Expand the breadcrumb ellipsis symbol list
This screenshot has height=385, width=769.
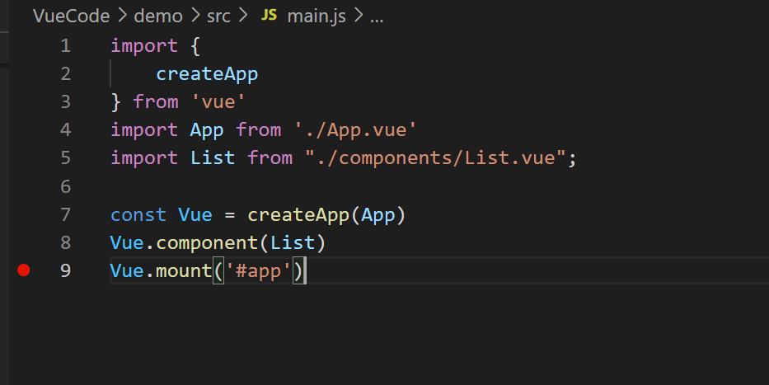point(377,16)
